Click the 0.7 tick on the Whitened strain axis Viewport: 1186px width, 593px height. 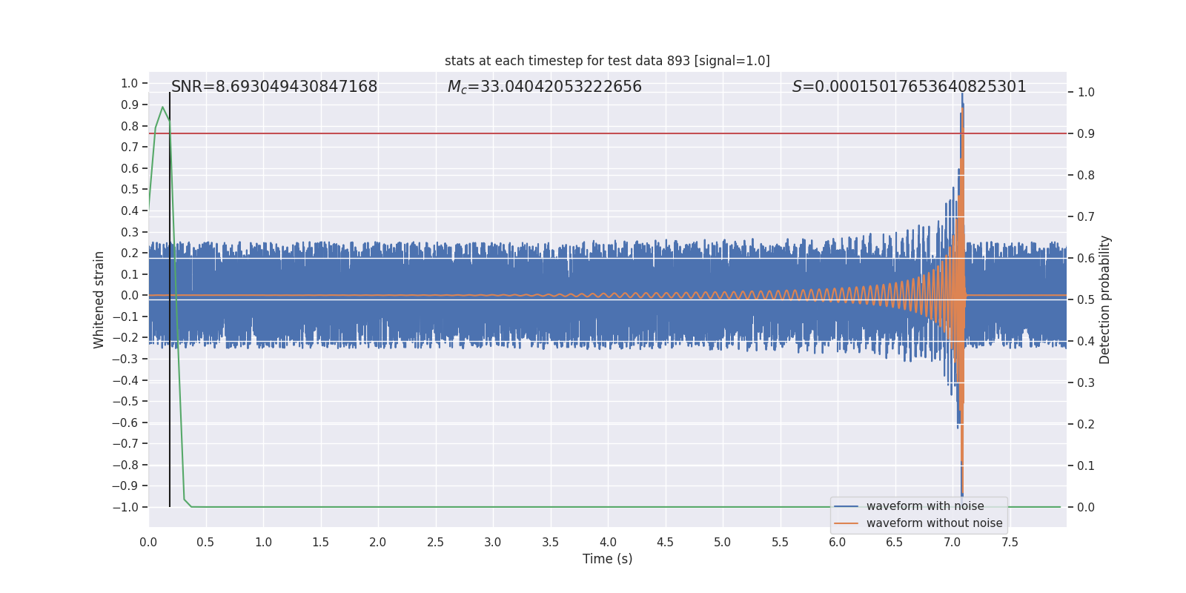click(130, 148)
